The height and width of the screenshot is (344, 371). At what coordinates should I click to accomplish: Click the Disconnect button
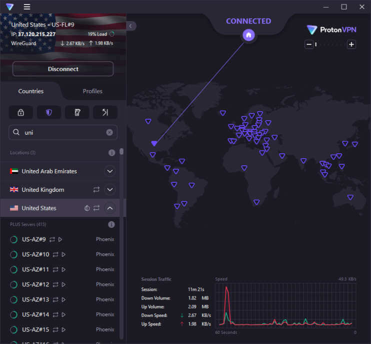coord(63,69)
